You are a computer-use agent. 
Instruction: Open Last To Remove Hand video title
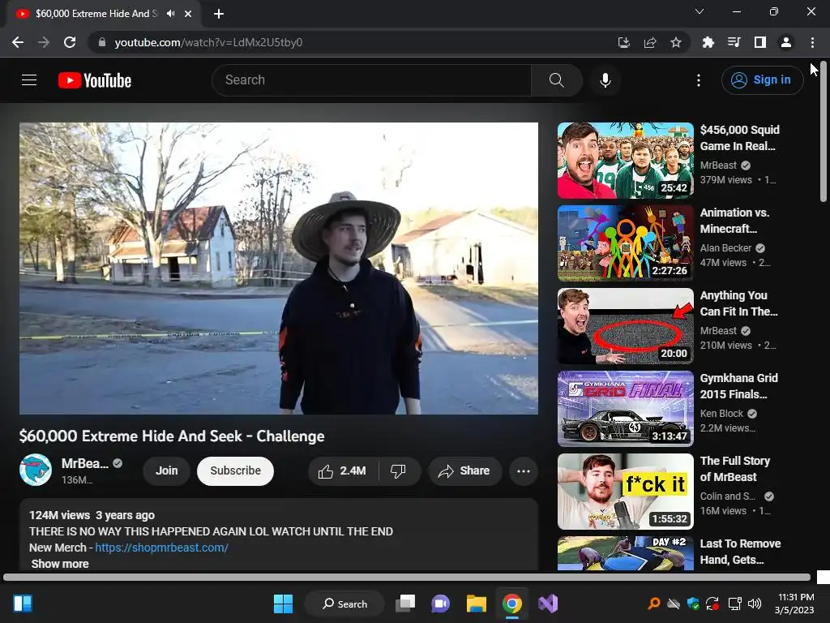click(740, 552)
